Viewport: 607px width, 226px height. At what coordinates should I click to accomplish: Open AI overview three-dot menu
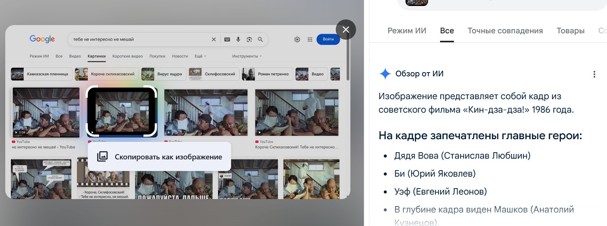594,74
